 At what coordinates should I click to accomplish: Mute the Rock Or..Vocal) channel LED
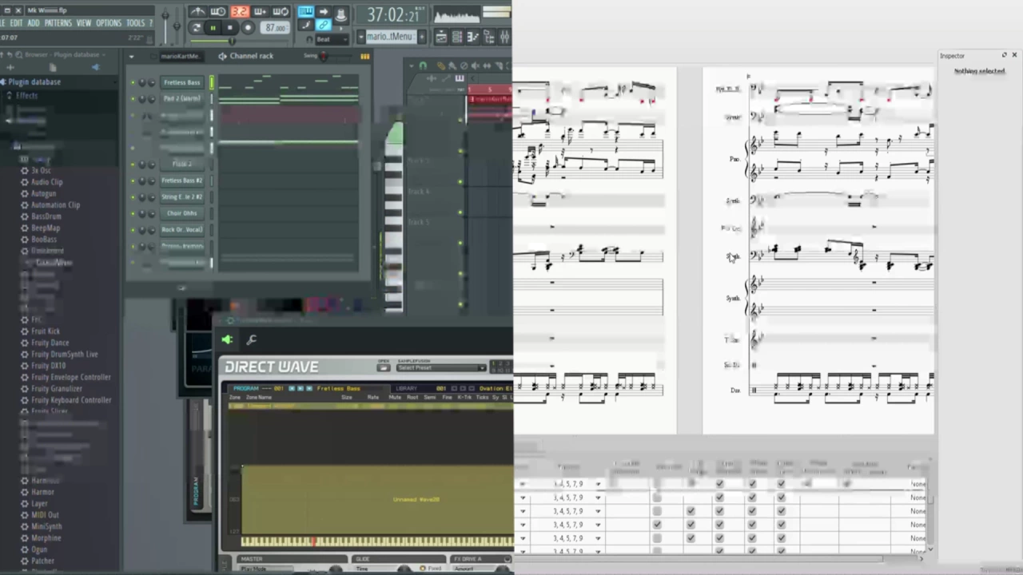pos(133,229)
